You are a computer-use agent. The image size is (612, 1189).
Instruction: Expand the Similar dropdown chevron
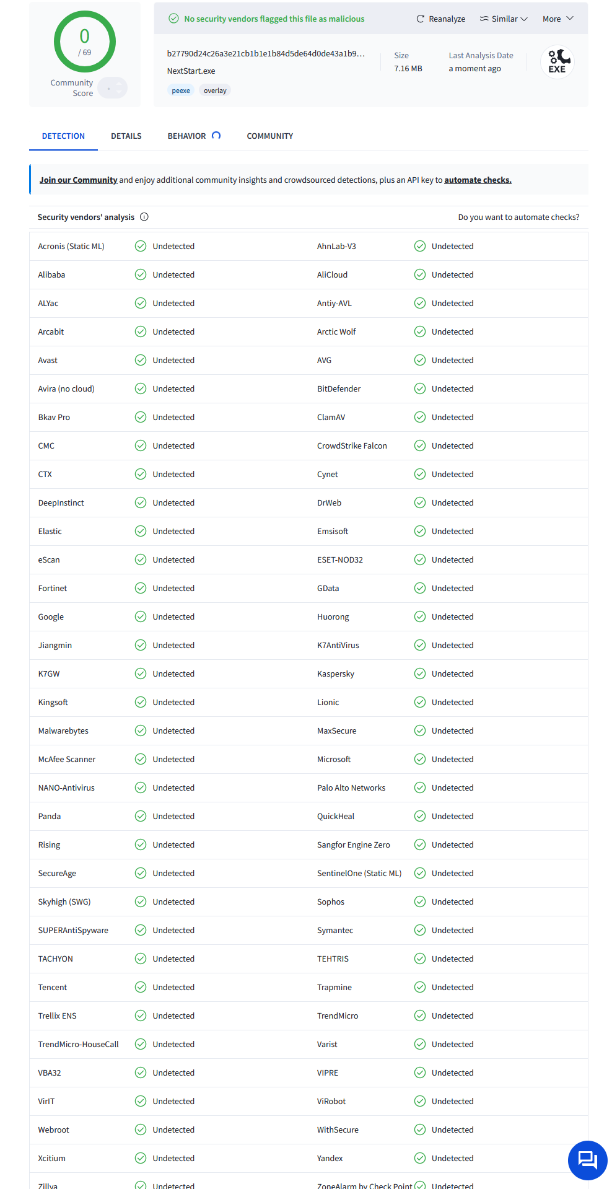(524, 19)
